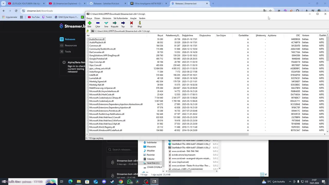Click the Tools sidebar item on Streamer.bot

tap(65, 52)
